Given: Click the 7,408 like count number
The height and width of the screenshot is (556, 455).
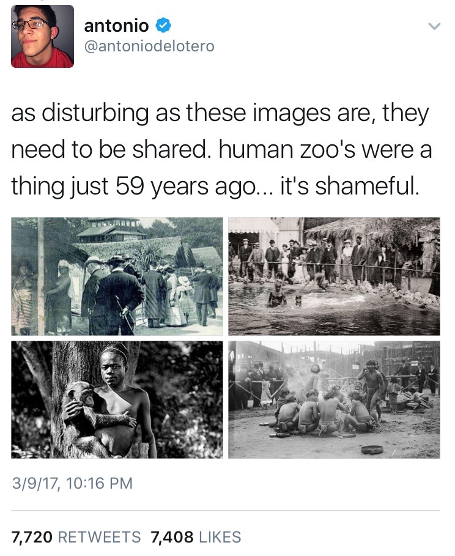Looking at the screenshot, I should [172, 537].
